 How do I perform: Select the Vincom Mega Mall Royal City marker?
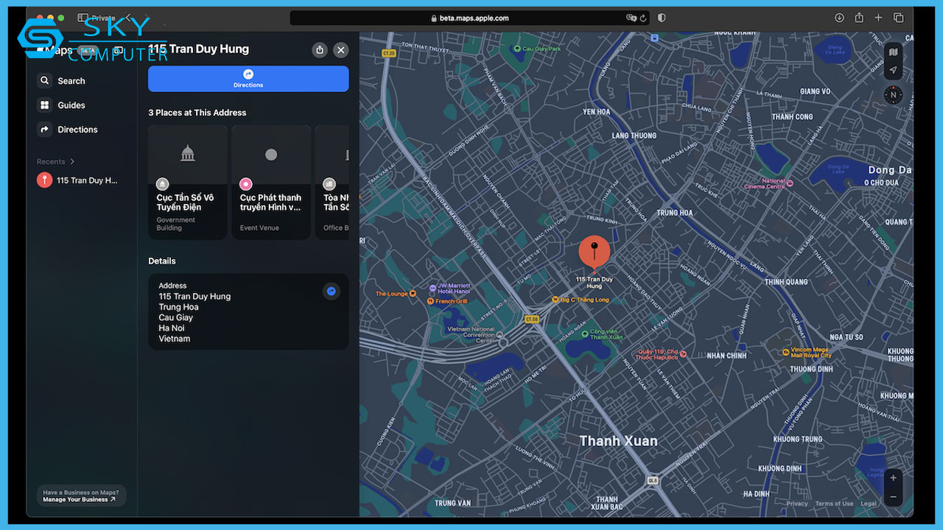point(786,353)
